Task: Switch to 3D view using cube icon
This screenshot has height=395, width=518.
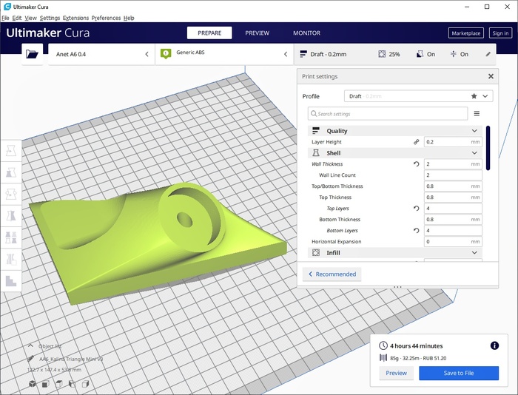Action: click(33, 384)
